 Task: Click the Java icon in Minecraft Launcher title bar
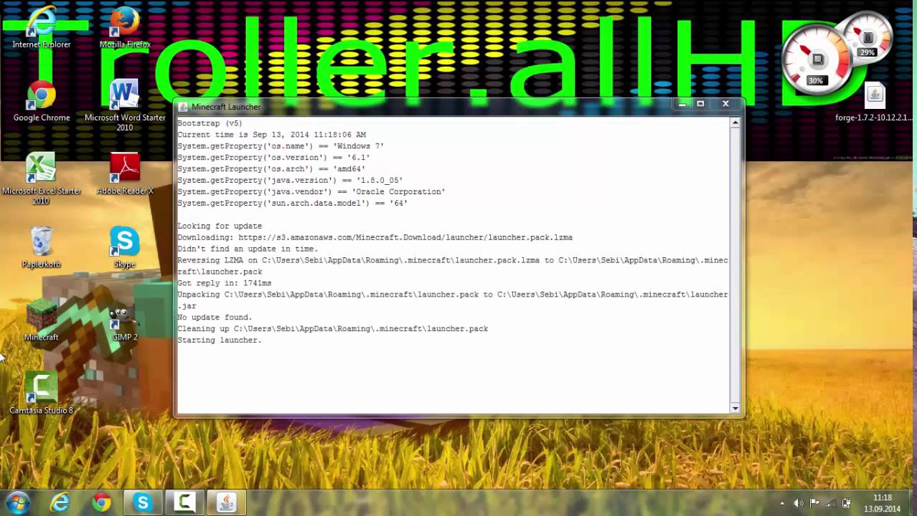[x=183, y=107]
